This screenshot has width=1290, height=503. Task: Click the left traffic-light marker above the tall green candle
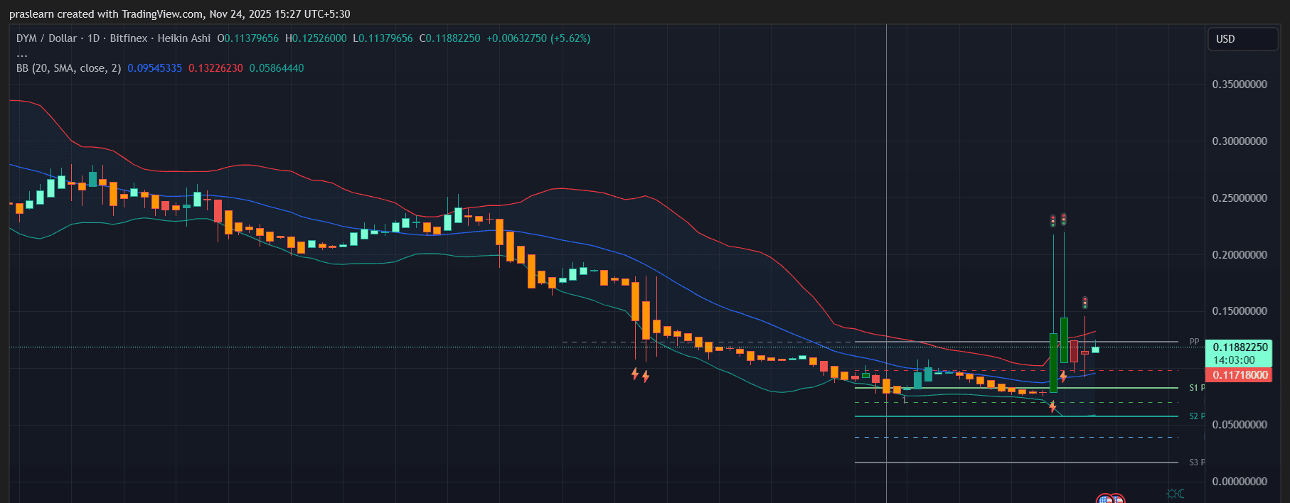1053,221
